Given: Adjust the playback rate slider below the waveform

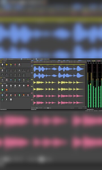Looking at the screenshot, I should click(x=47, y=108).
